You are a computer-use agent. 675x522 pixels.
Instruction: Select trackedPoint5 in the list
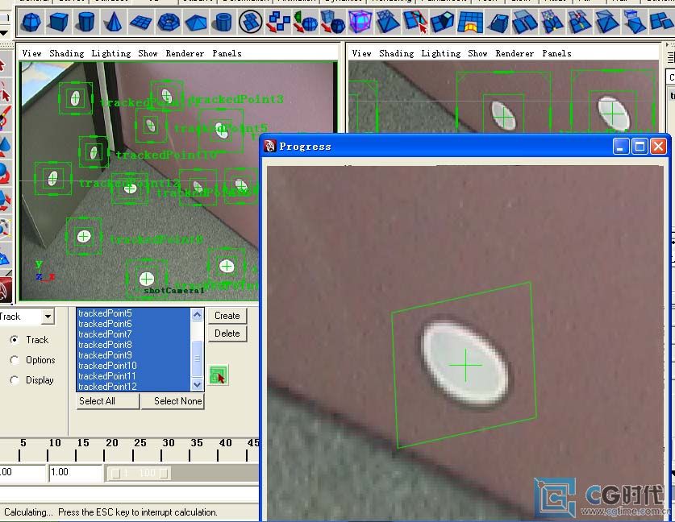coord(133,313)
